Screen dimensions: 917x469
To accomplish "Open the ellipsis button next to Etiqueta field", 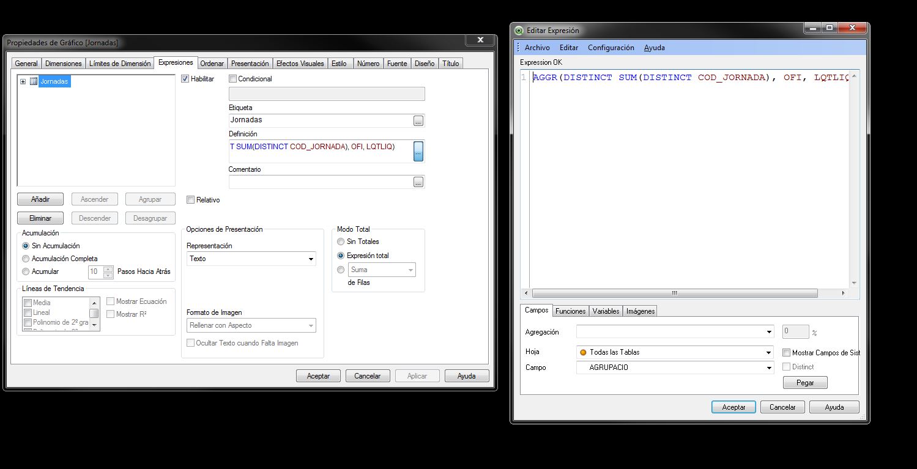I will [x=418, y=121].
